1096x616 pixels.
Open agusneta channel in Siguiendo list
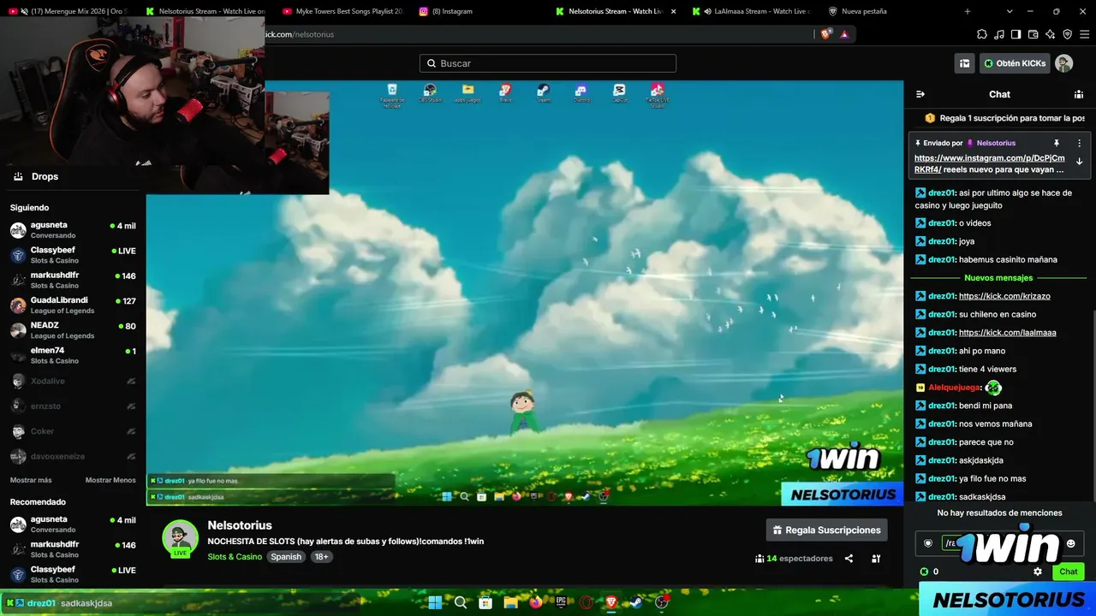(73, 230)
